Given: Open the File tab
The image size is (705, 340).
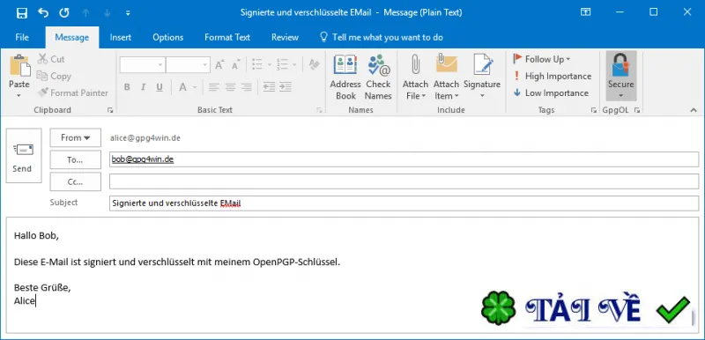Looking at the screenshot, I should click(22, 37).
